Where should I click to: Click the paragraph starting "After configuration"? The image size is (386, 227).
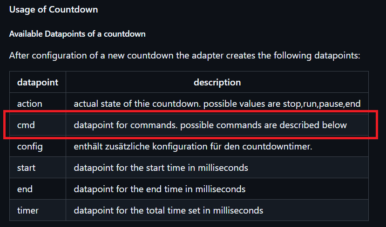point(185,56)
